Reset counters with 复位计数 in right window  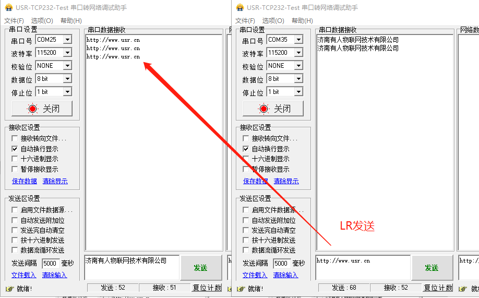point(438,288)
